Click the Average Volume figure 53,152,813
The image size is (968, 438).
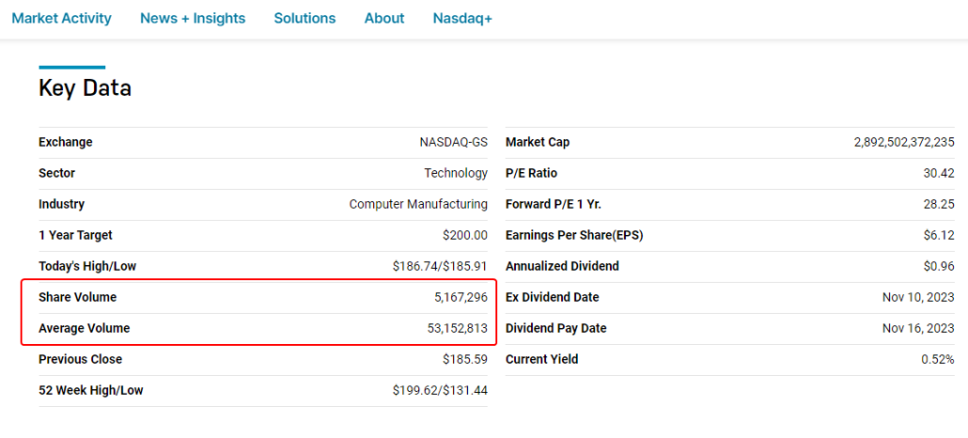point(457,328)
